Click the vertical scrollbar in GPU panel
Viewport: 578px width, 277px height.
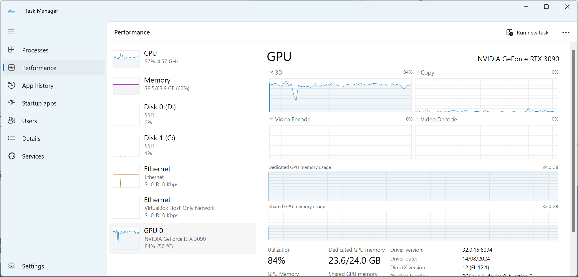pyautogui.click(x=573, y=141)
